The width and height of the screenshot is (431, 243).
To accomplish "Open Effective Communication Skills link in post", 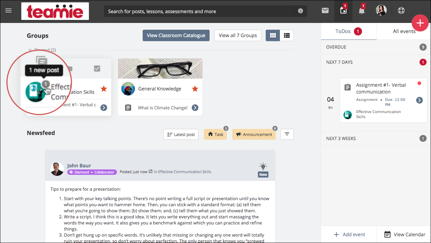I will pos(185,172).
